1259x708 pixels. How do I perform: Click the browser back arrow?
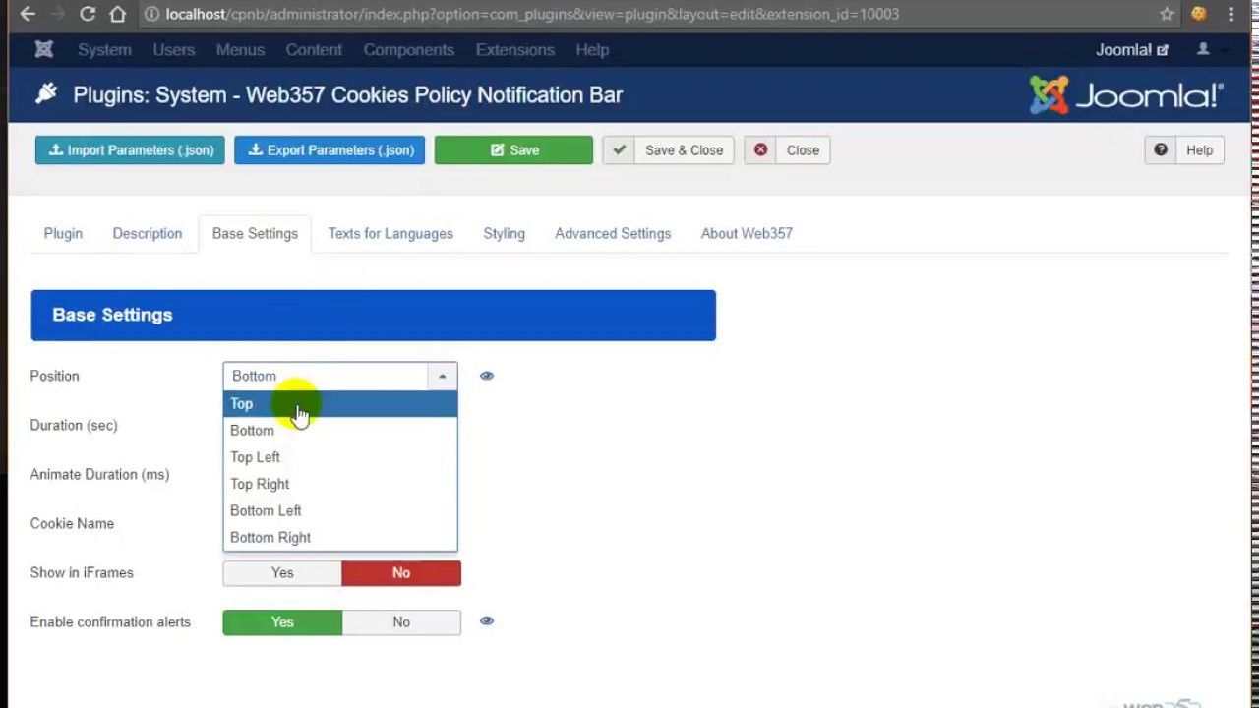coord(28,14)
